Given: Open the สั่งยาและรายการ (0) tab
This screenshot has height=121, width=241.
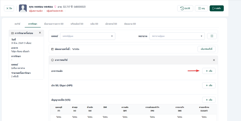Looking at the screenshot, I should pos(54,24).
